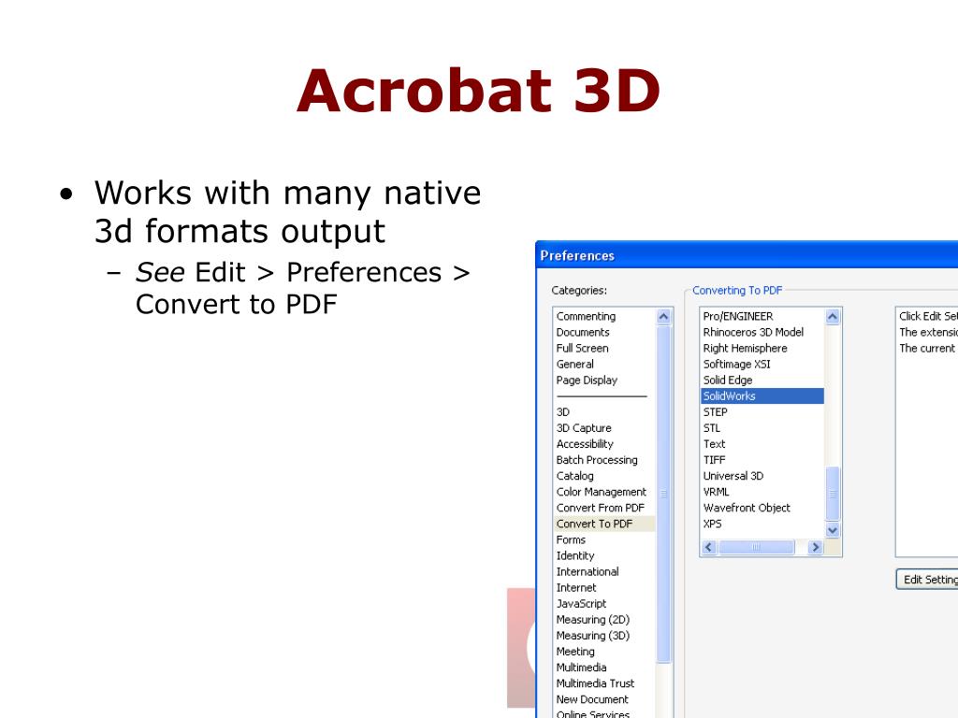Choose the Full Screen category
958x718 pixels.
(x=582, y=348)
